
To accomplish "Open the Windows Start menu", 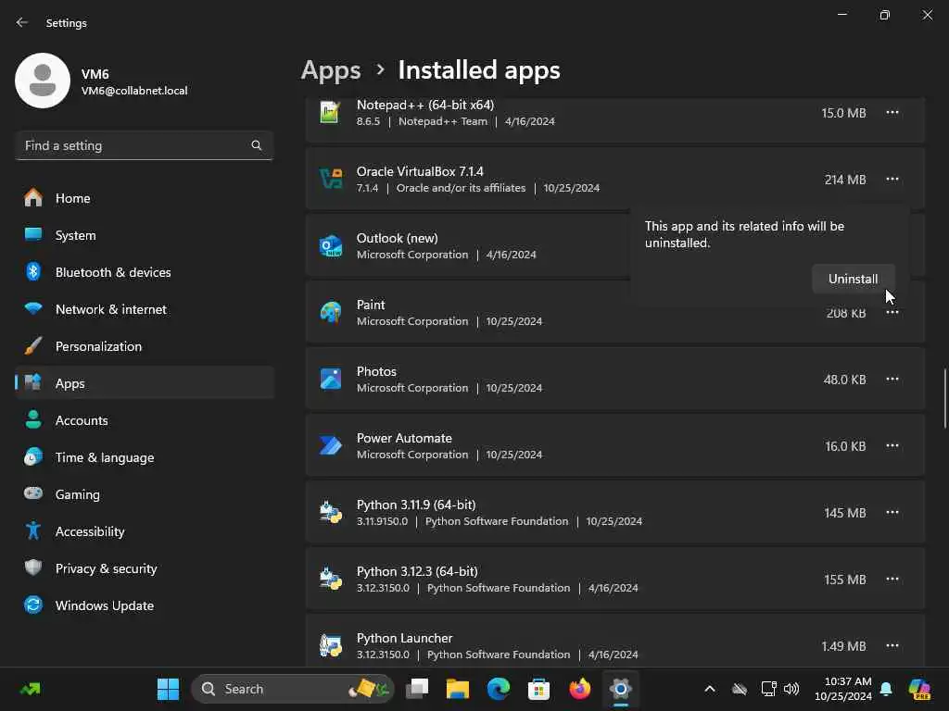I will click(168, 689).
